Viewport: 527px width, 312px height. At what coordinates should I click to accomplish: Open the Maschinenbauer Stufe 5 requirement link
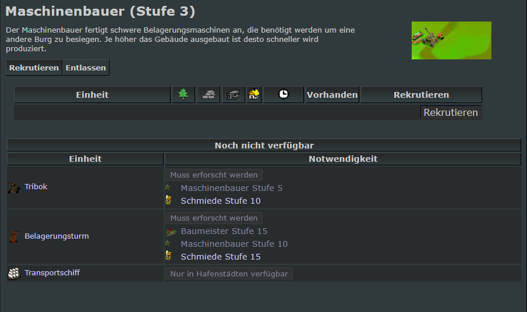[231, 188]
